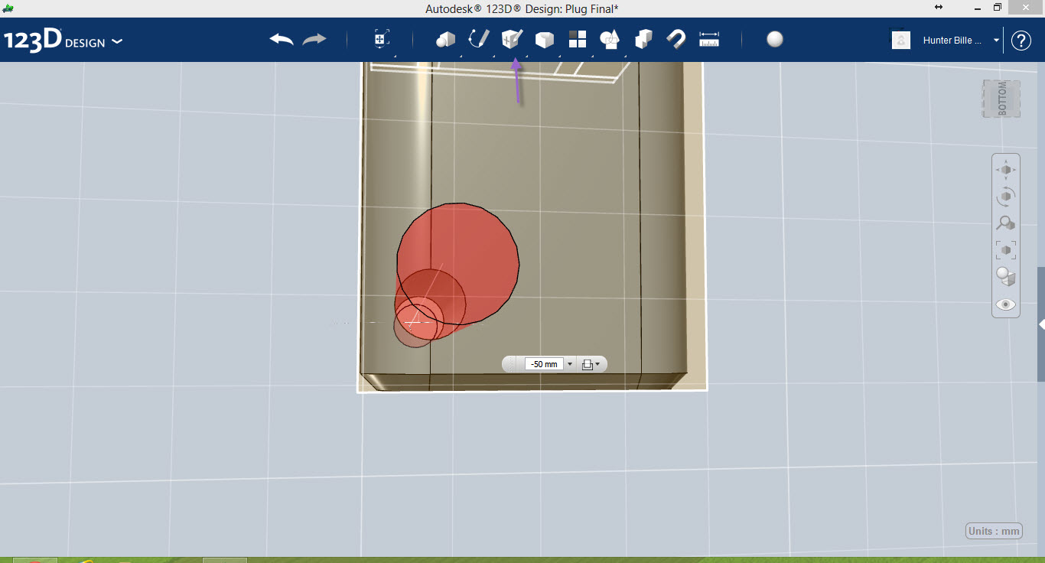The image size is (1045, 563).
Task: Open the Grouping tools menu
Action: coord(610,39)
